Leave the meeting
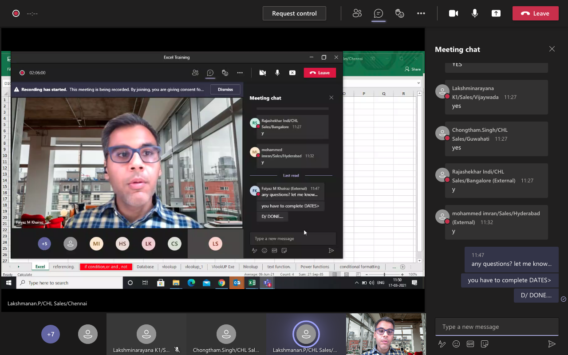The height and width of the screenshot is (355, 568). click(x=535, y=13)
